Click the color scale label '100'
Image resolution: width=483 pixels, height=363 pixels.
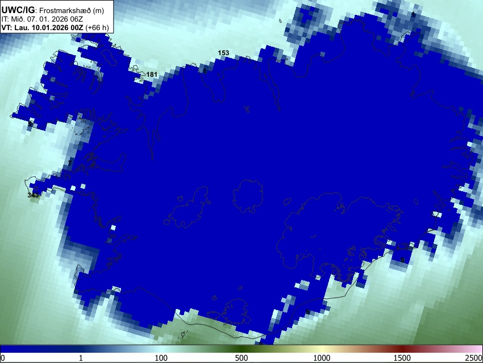click(x=161, y=358)
